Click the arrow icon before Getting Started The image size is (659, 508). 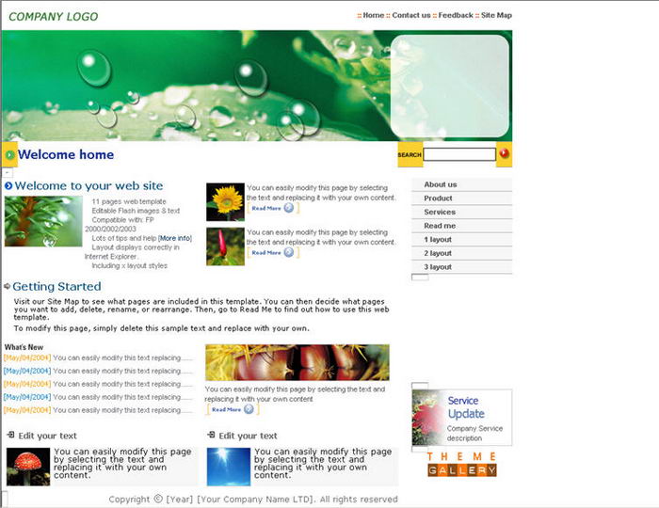8,286
